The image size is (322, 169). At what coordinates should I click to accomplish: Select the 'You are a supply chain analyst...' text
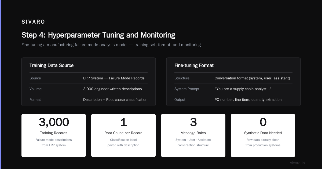click(x=243, y=89)
